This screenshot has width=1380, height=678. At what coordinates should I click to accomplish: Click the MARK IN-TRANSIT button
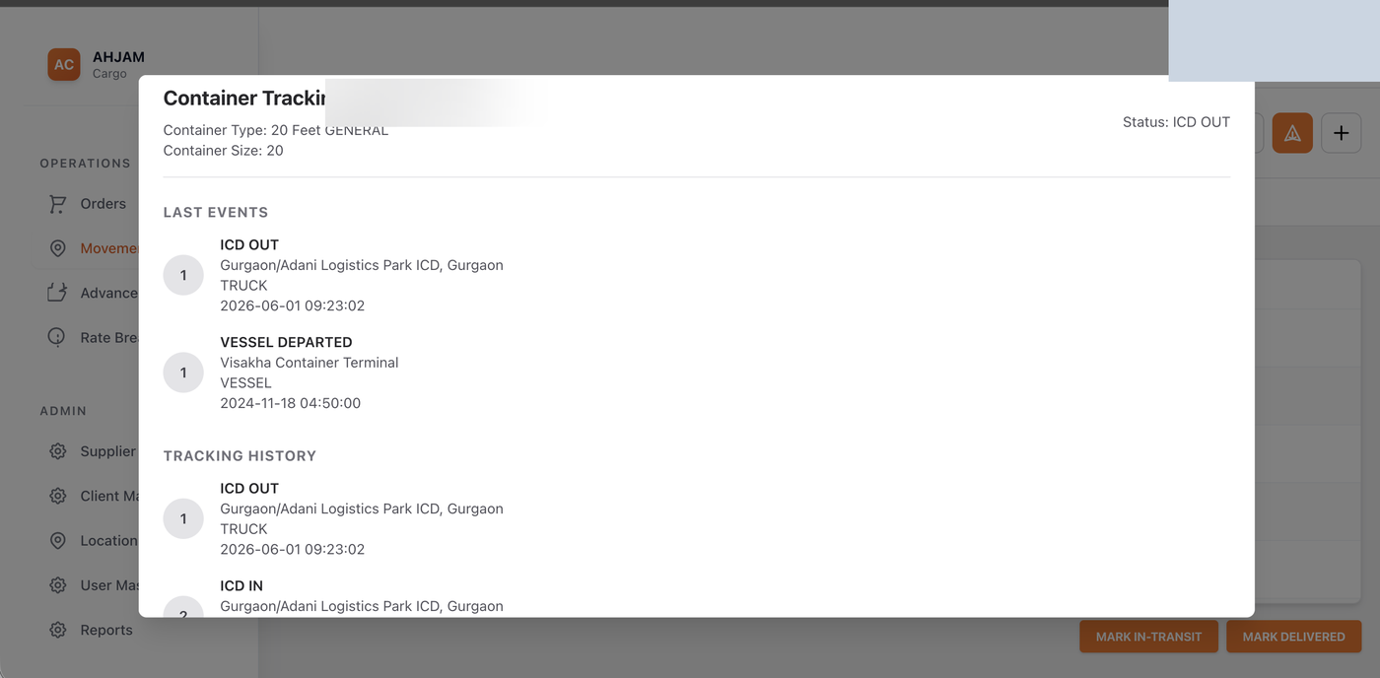coord(1148,637)
